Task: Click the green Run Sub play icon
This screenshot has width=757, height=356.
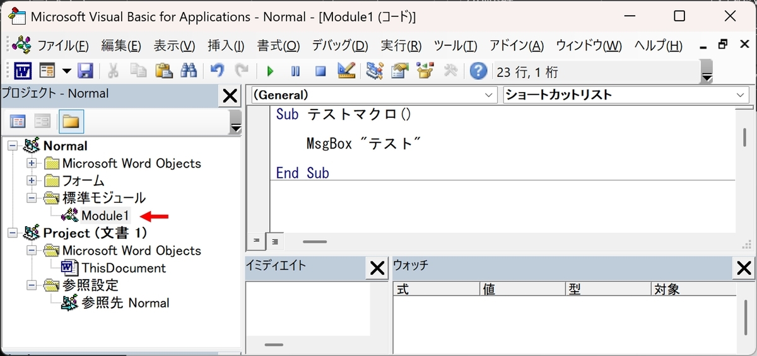Action: pyautogui.click(x=270, y=71)
